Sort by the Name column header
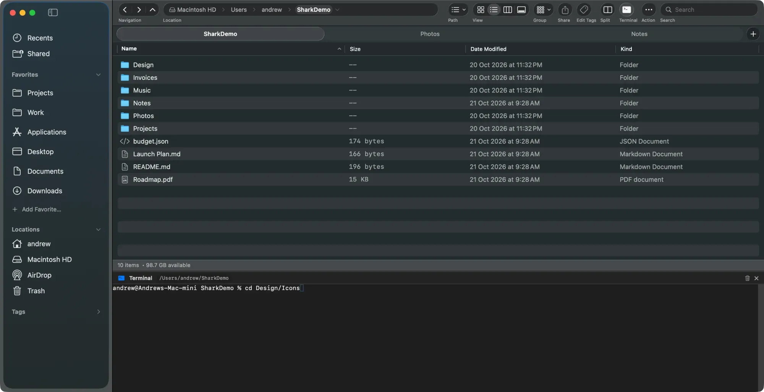Screen dimensions: 764x392 point(230,49)
